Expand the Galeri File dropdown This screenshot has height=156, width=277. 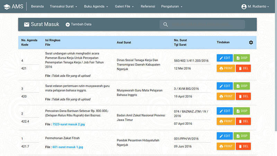tap(124, 6)
